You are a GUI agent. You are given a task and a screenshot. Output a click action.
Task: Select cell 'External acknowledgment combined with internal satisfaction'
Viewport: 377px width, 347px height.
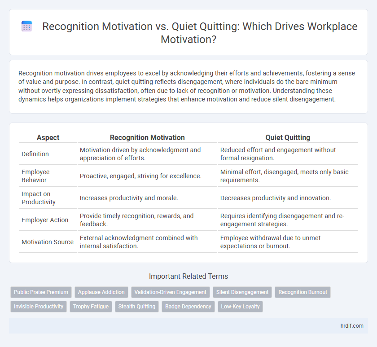pos(147,242)
